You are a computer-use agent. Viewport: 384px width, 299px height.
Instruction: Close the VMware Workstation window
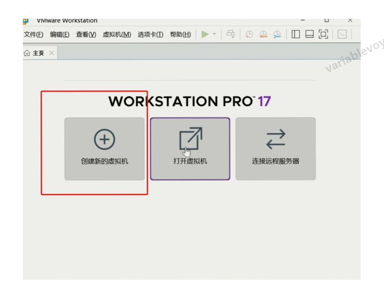pyautogui.click(x=350, y=20)
